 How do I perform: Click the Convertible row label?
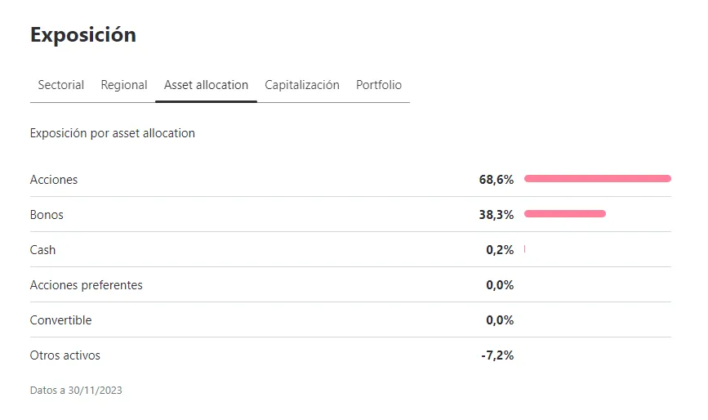pyautogui.click(x=60, y=320)
